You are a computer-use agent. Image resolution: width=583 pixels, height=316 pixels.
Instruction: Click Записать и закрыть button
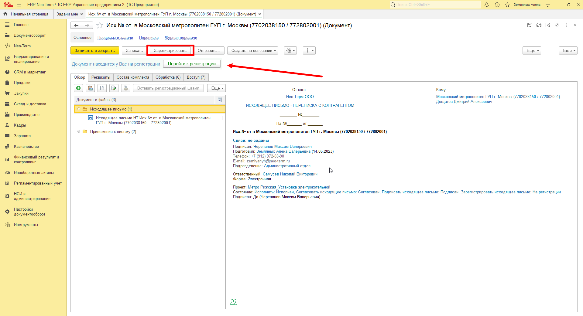[95, 51]
